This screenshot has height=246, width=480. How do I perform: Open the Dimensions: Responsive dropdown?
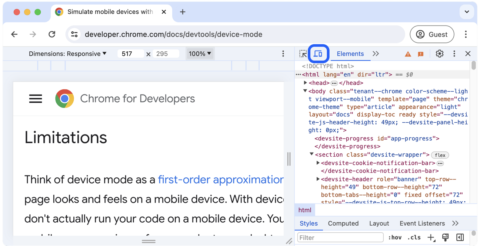(x=68, y=54)
